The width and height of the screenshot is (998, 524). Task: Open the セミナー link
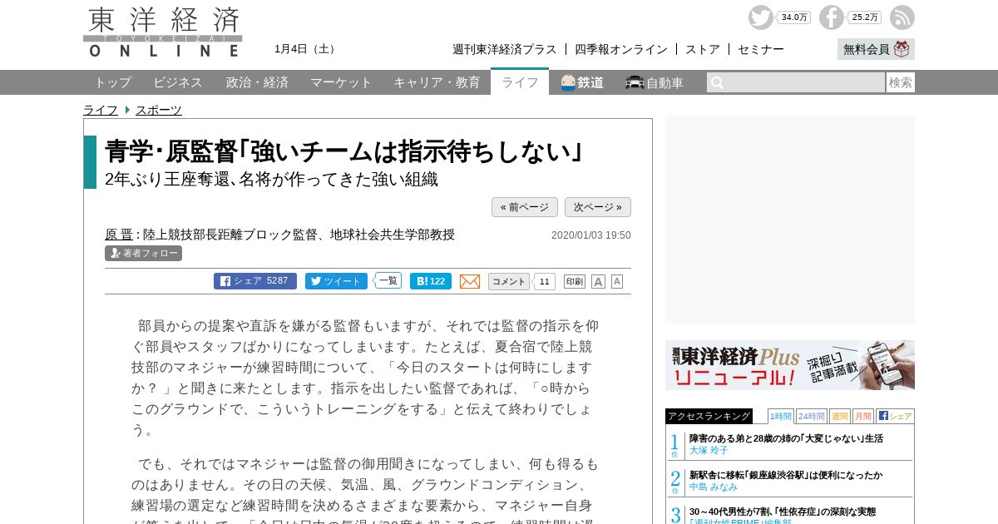click(x=761, y=49)
